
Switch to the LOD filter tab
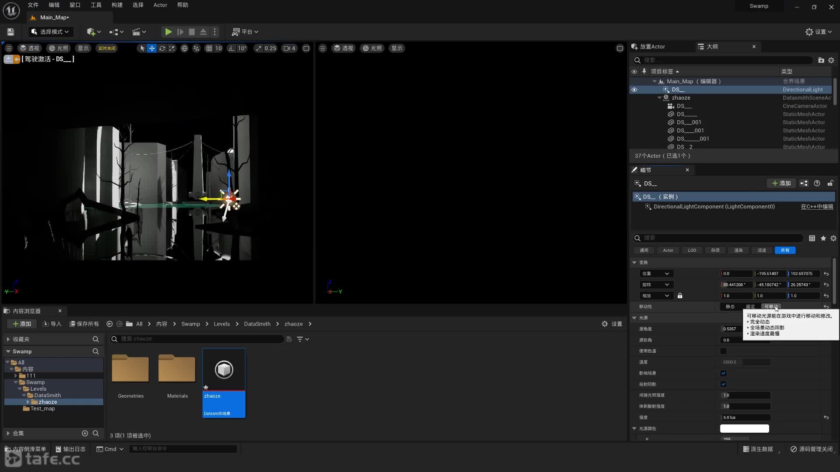[692, 250]
